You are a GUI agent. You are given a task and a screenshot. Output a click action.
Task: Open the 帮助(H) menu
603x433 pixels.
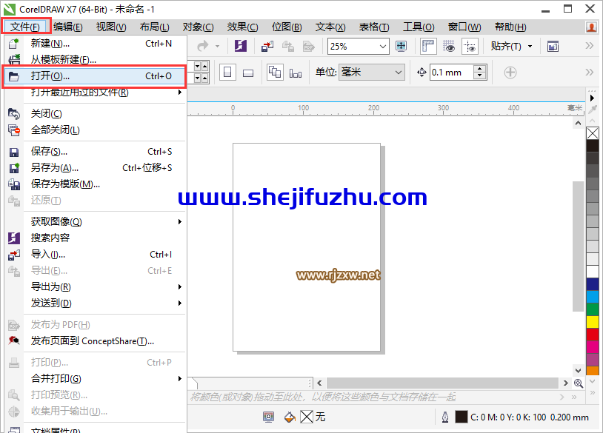510,27
